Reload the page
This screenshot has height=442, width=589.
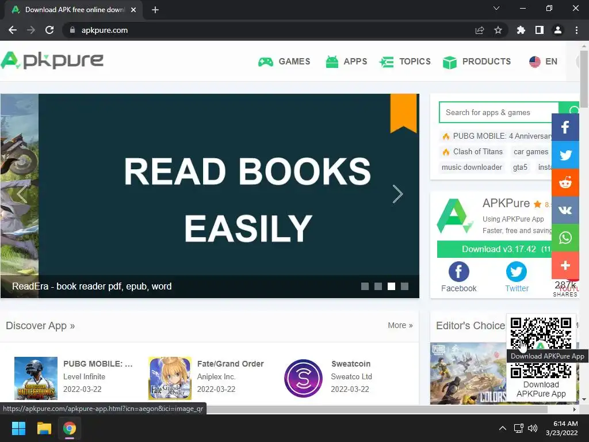coord(49,30)
